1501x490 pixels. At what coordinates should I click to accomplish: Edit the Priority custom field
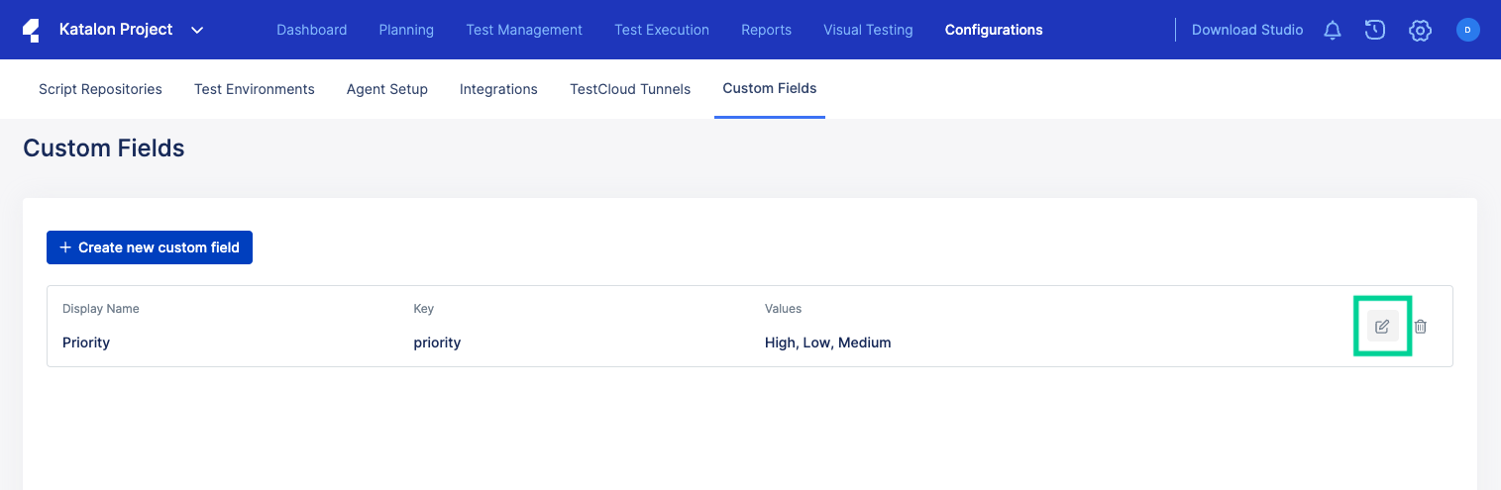[x=1382, y=327]
